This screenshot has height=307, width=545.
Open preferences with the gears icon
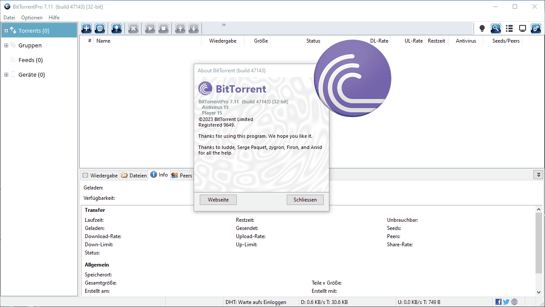pos(536,28)
